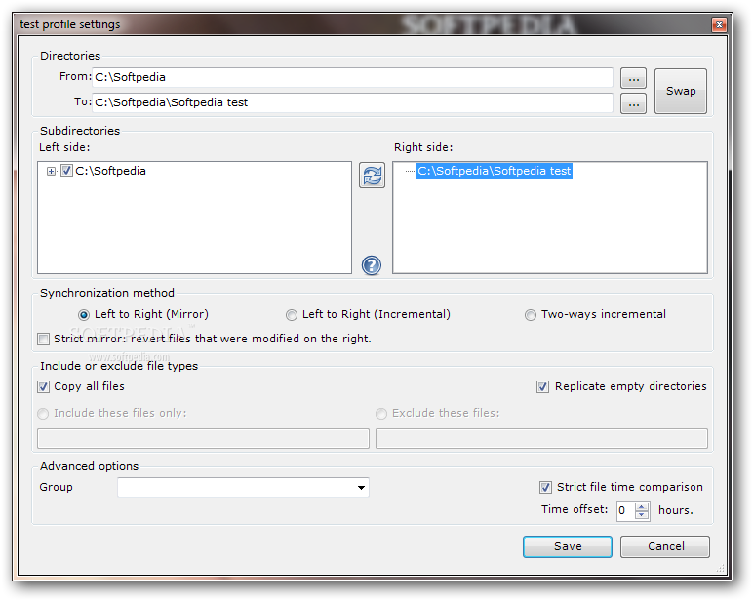Click the Time offset number field

pos(626,511)
